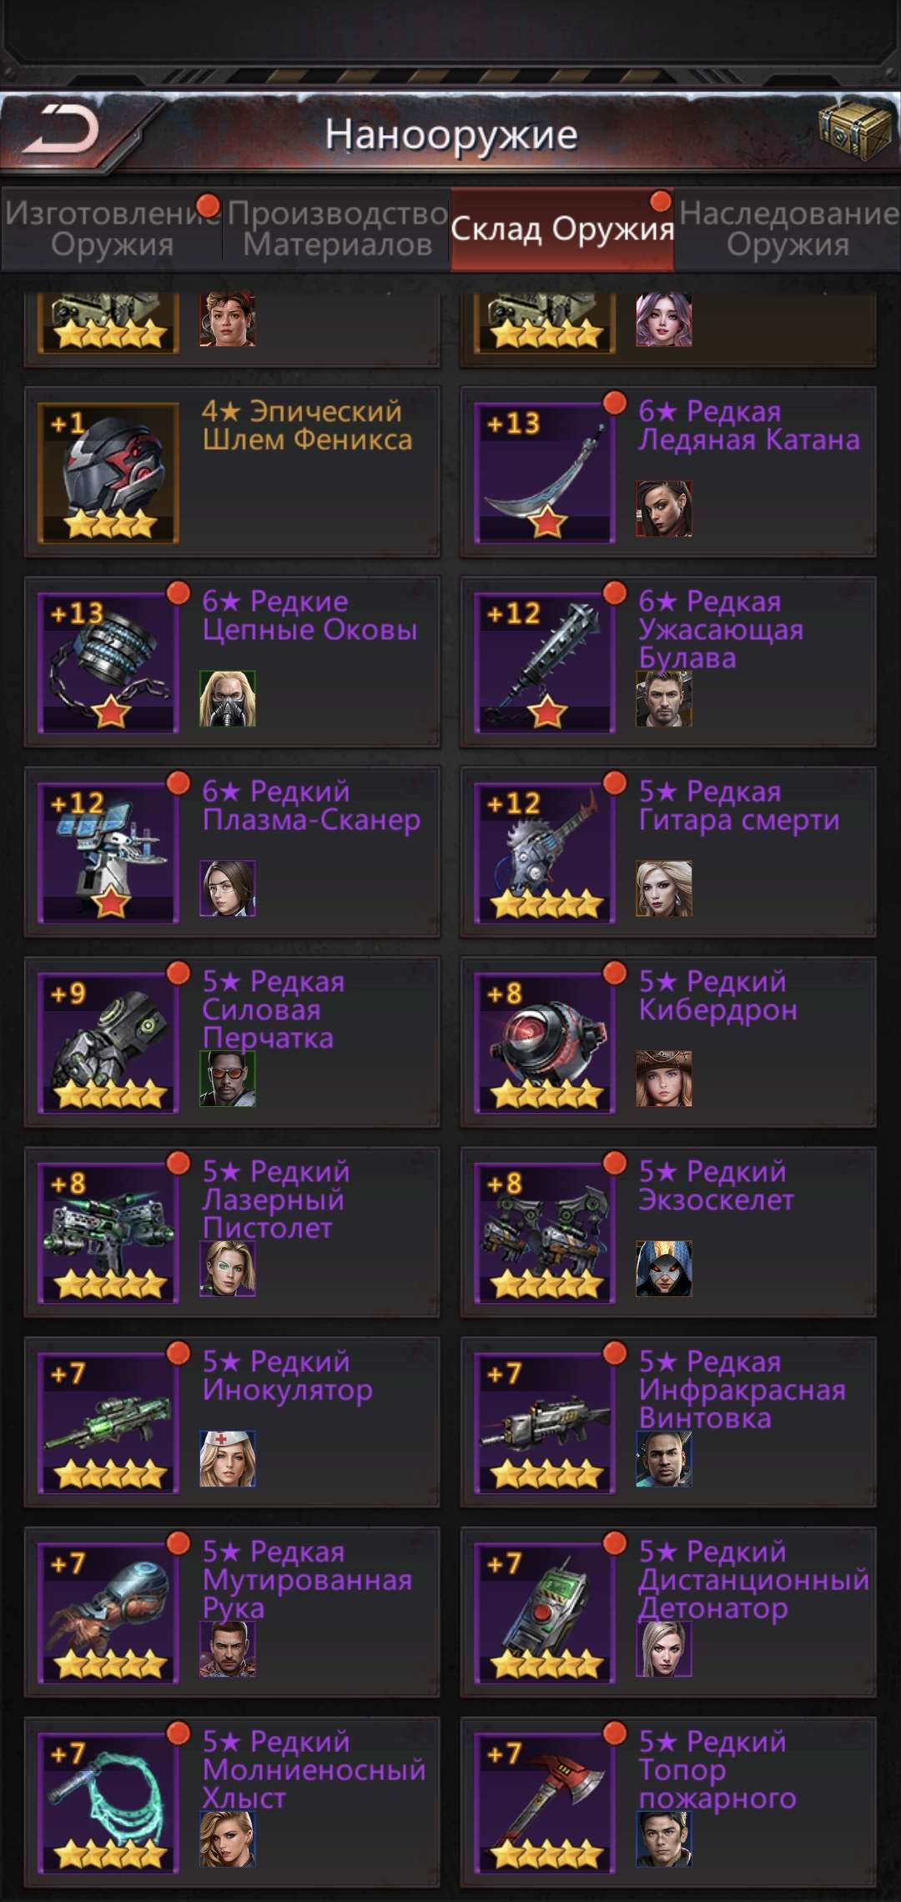Pick the Ужасающая Булава mace icon

coord(545,663)
